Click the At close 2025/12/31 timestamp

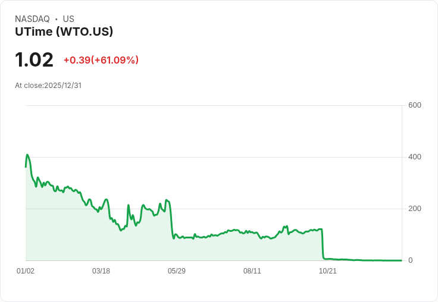(x=48, y=85)
